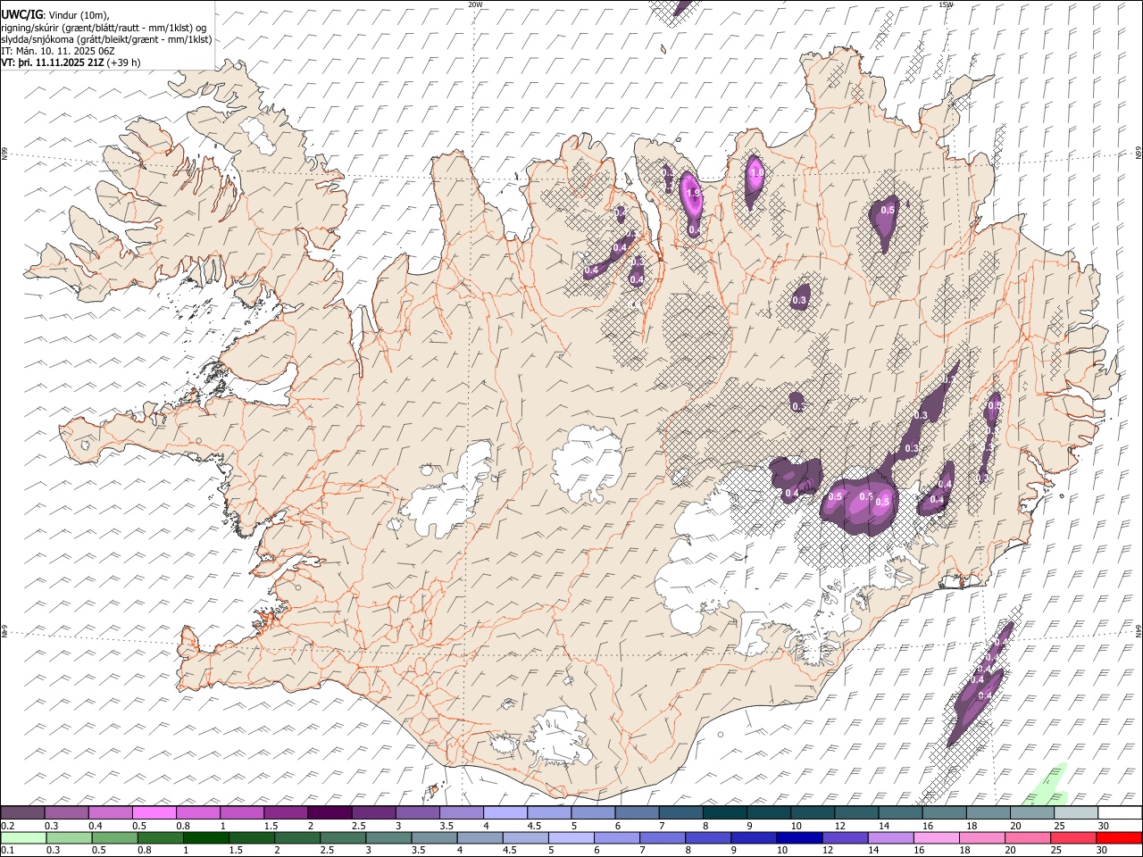
Task: Click the '0.1' label in the lower legend row
Action: click(7, 850)
